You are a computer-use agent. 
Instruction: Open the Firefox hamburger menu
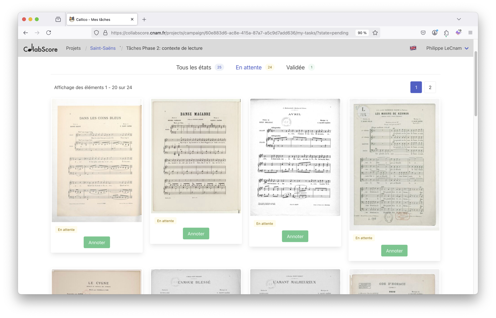(x=470, y=33)
